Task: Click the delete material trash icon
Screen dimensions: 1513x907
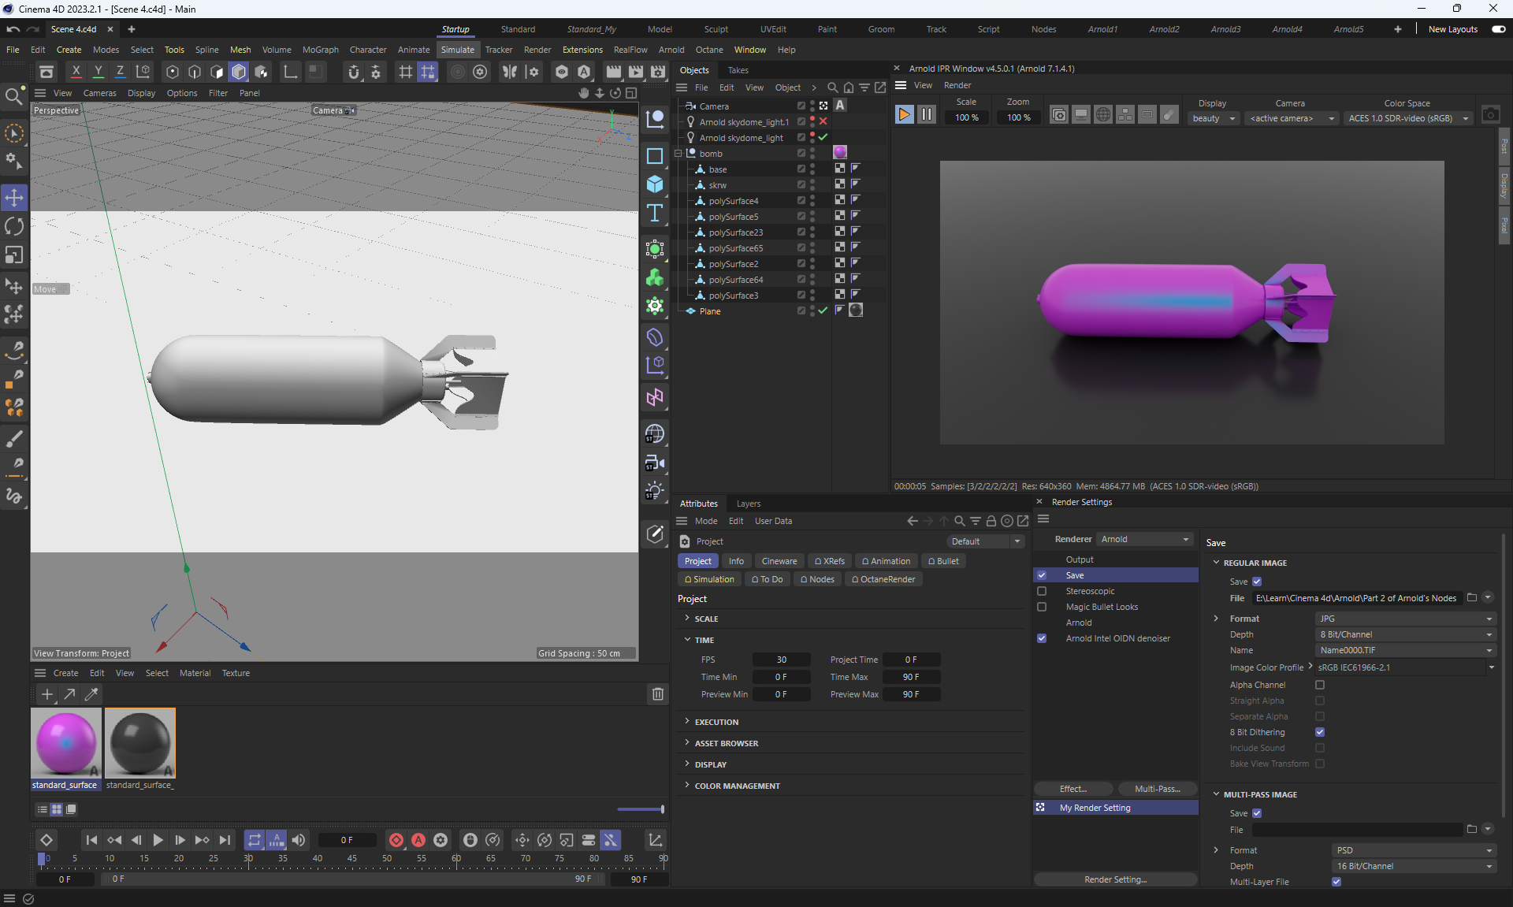Action: (x=657, y=694)
